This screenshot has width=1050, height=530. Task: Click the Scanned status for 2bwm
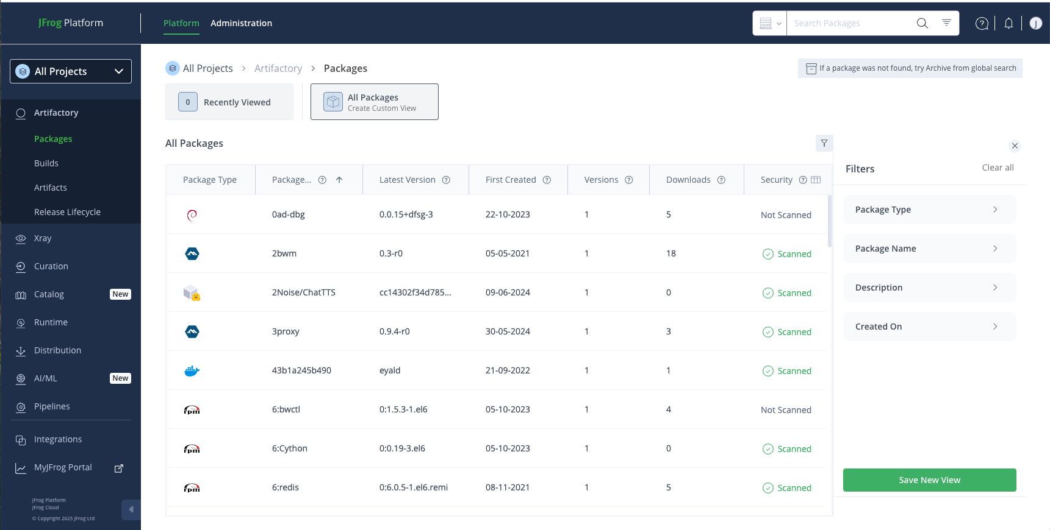coord(787,254)
